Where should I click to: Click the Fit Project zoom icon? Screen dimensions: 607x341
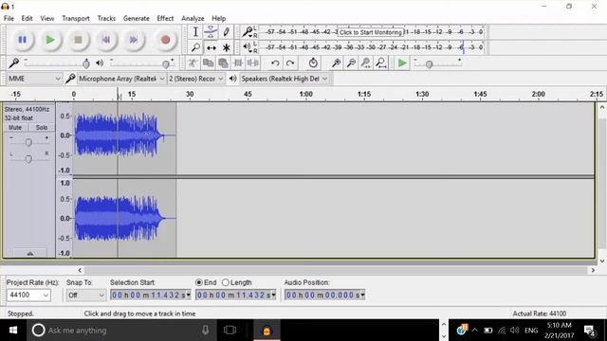pyautogui.click(x=381, y=63)
